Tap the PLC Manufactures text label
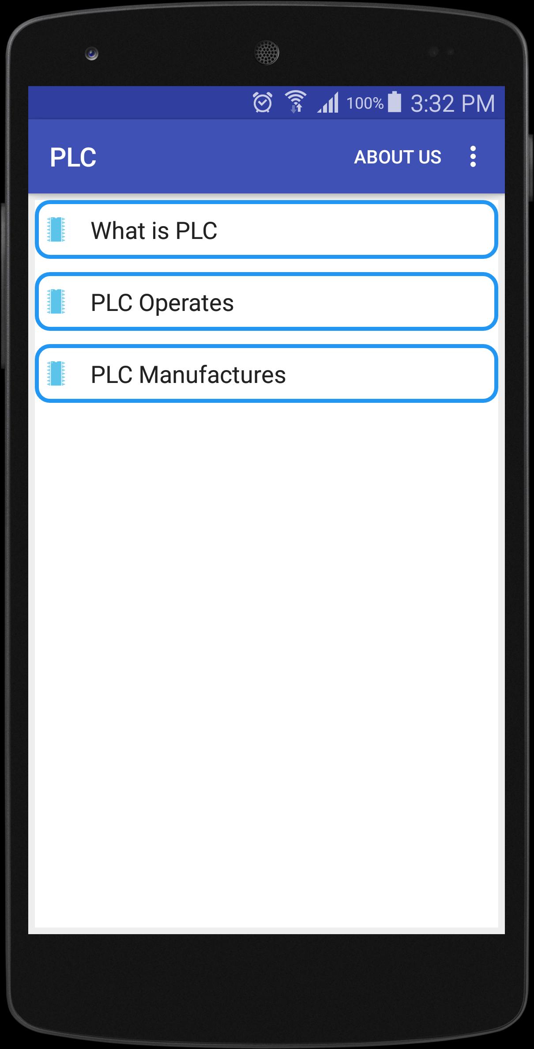Screen dimensions: 534x1049 [188, 375]
